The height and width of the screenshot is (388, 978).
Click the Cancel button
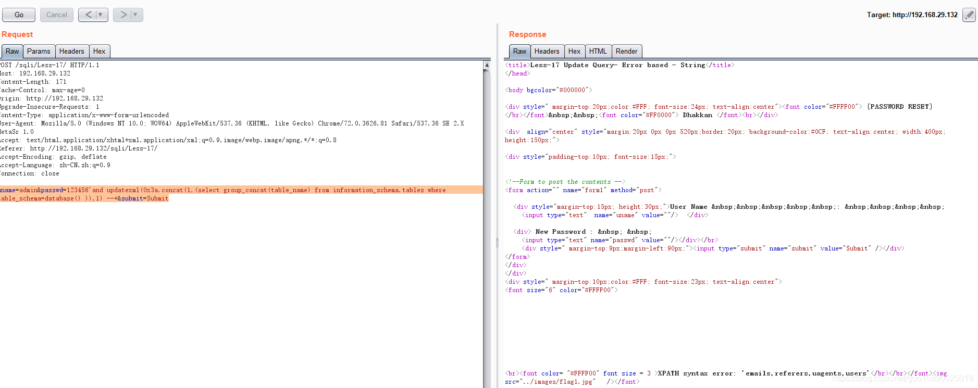coord(56,15)
